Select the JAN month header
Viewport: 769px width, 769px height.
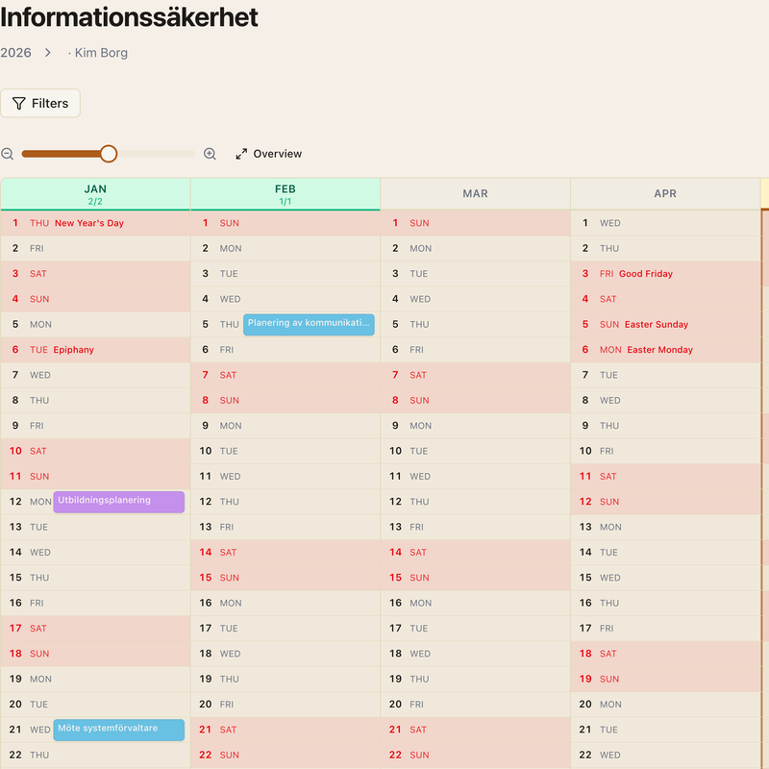95,194
